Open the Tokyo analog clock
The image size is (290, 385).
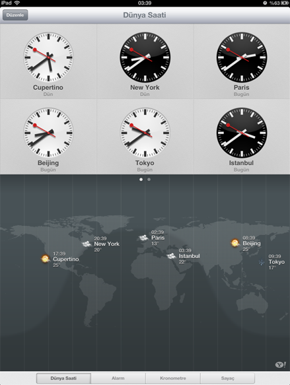pyautogui.click(x=145, y=133)
